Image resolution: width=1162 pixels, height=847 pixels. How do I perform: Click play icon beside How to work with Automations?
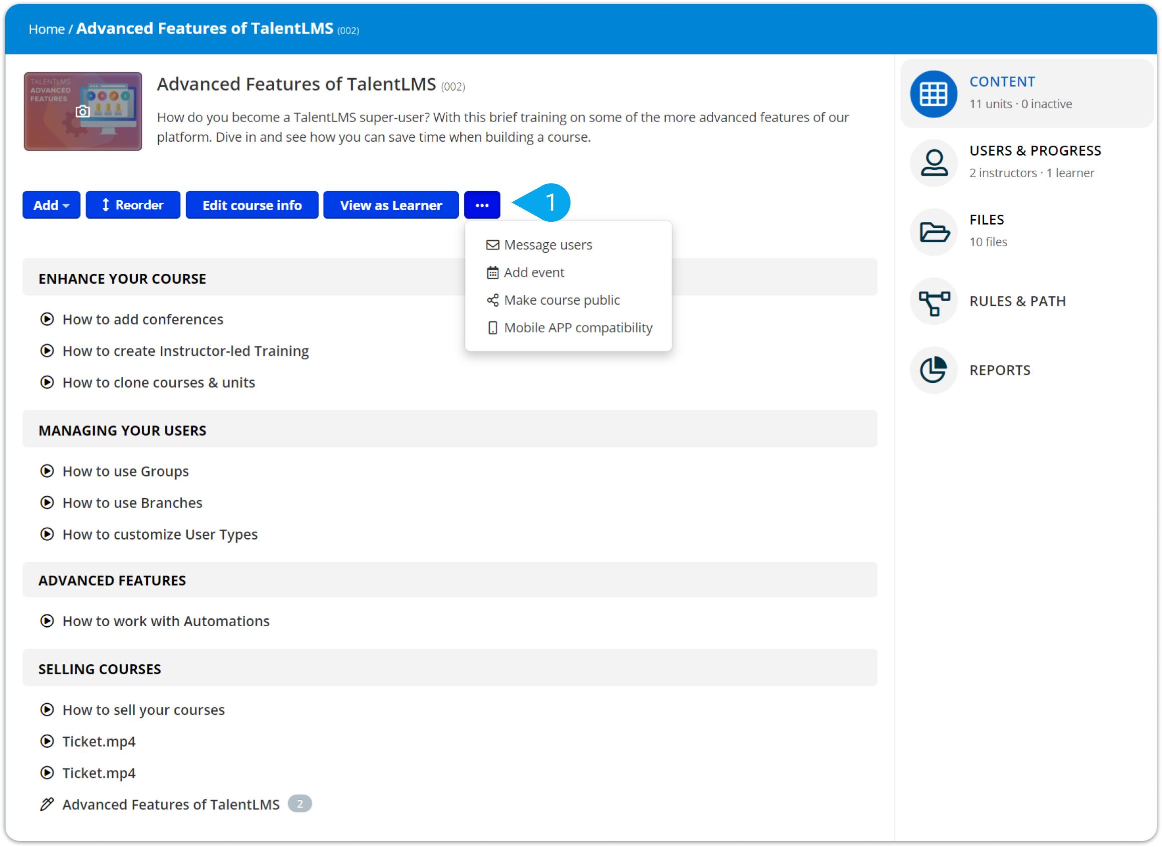(47, 621)
